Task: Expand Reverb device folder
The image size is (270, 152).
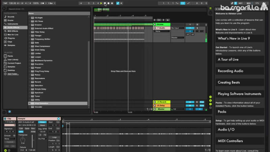Action: click(x=29, y=82)
